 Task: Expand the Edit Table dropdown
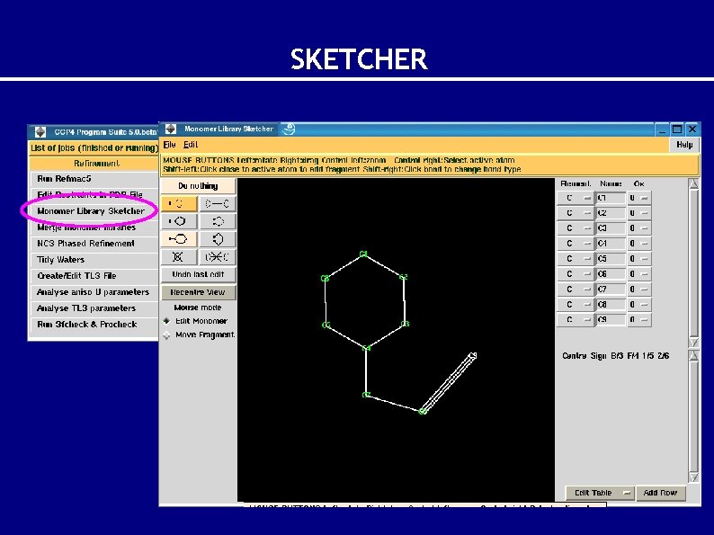(598, 493)
